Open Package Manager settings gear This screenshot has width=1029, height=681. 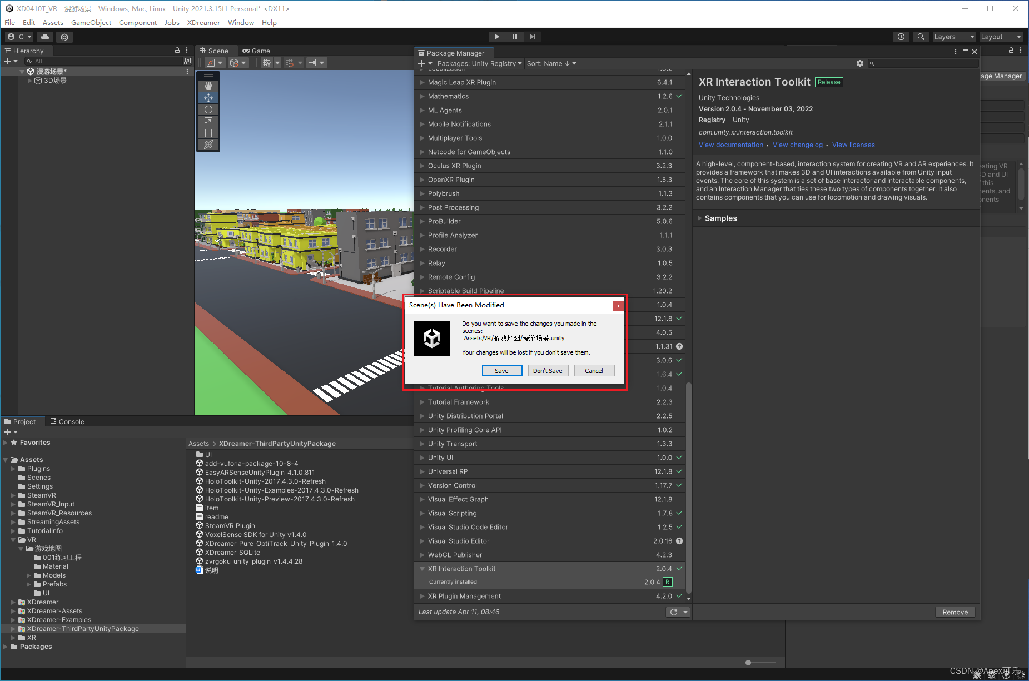[860, 63]
